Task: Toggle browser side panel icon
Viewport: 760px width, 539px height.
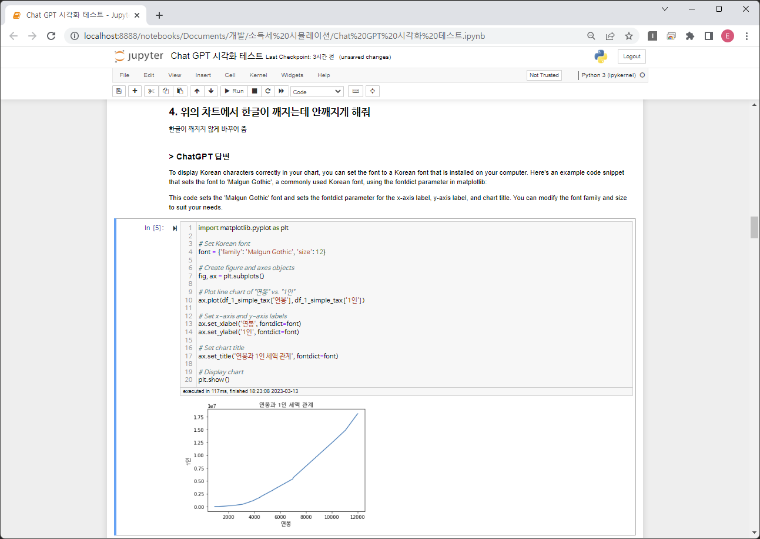Action: (709, 36)
